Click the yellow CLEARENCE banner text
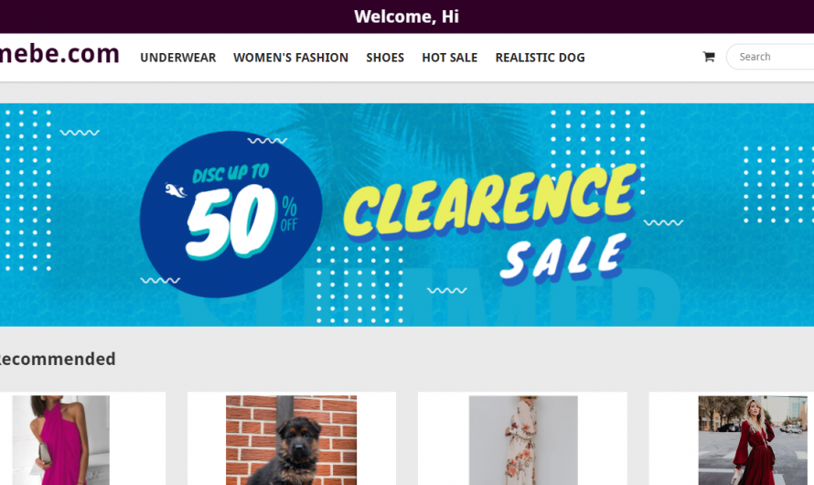Image resolution: width=814 pixels, height=485 pixels. point(490,199)
